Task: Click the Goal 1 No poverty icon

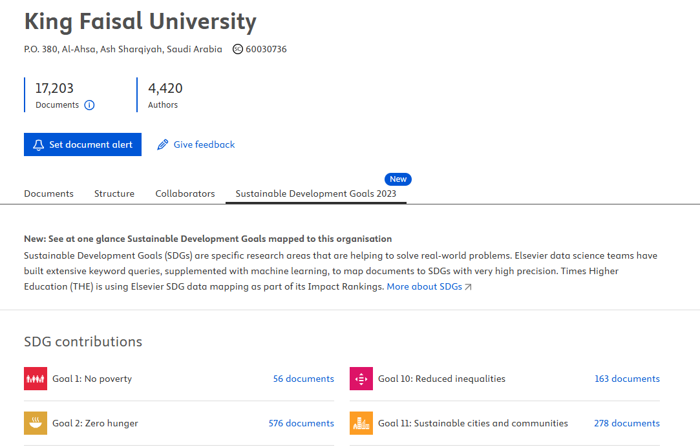Action: tap(36, 379)
